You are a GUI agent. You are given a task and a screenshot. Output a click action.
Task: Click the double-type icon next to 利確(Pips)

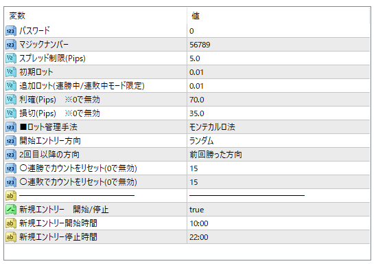11,100
